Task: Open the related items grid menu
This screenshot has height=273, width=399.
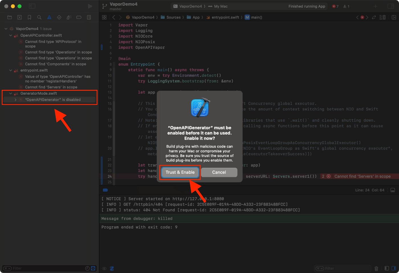Action: tap(104, 17)
